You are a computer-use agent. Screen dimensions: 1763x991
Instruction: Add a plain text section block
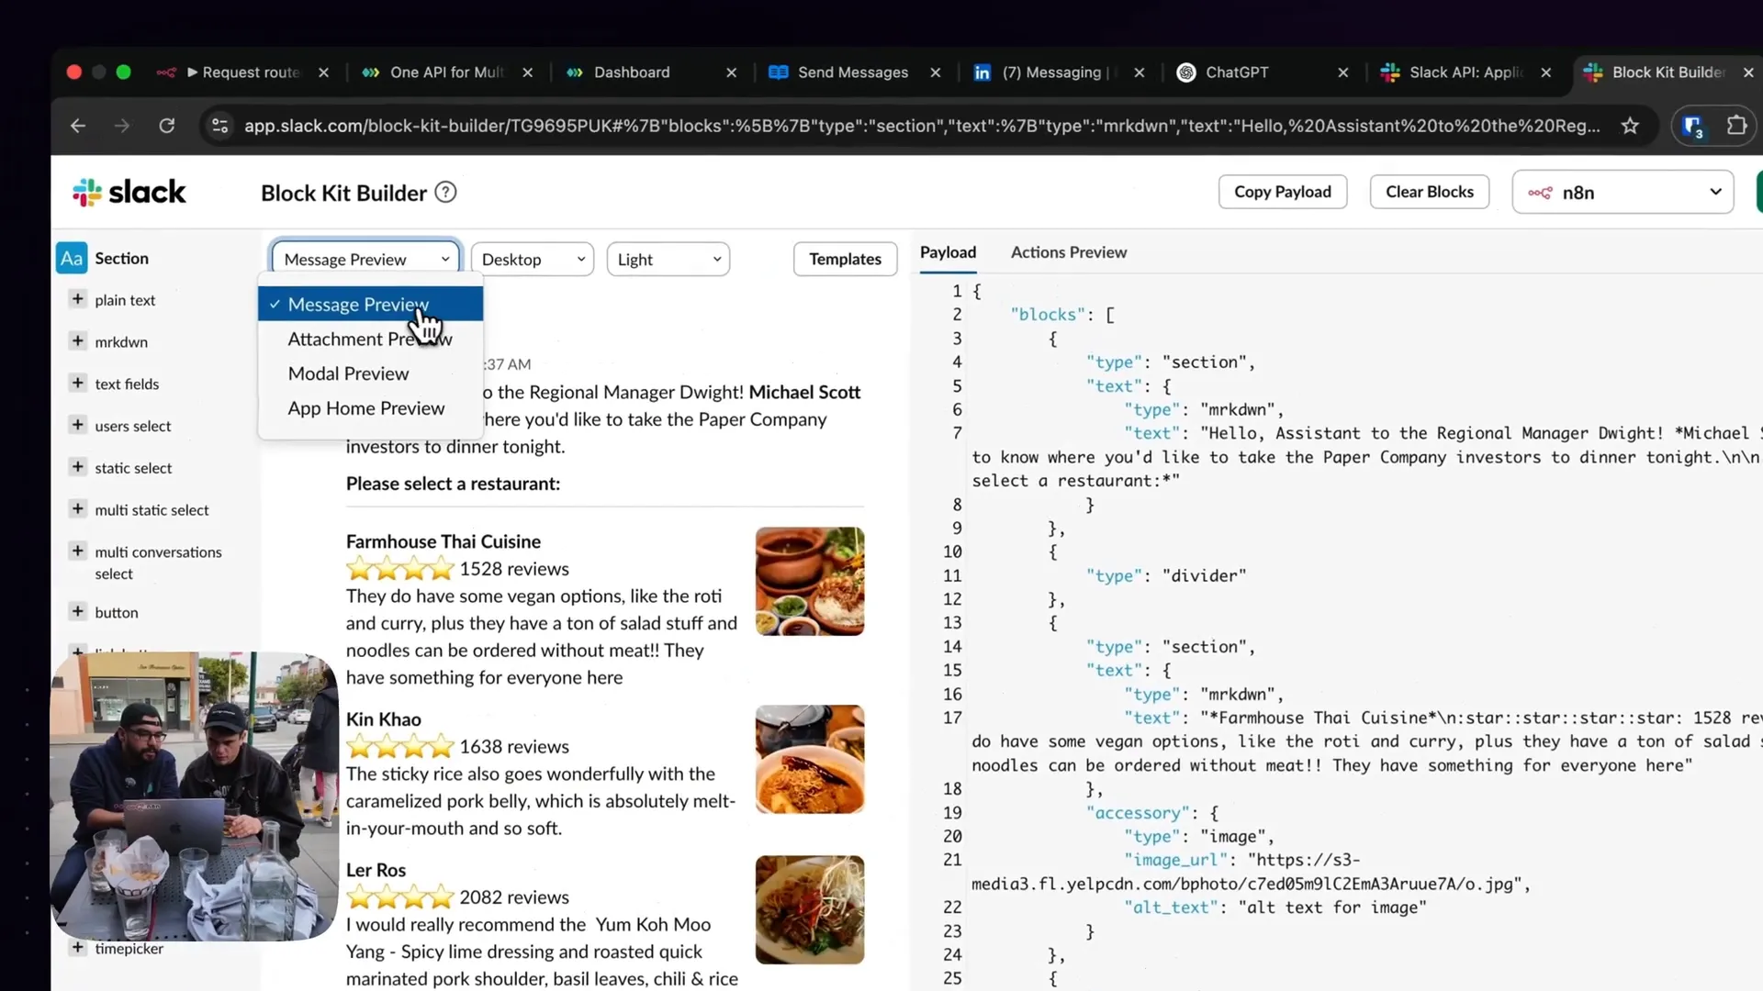click(78, 299)
